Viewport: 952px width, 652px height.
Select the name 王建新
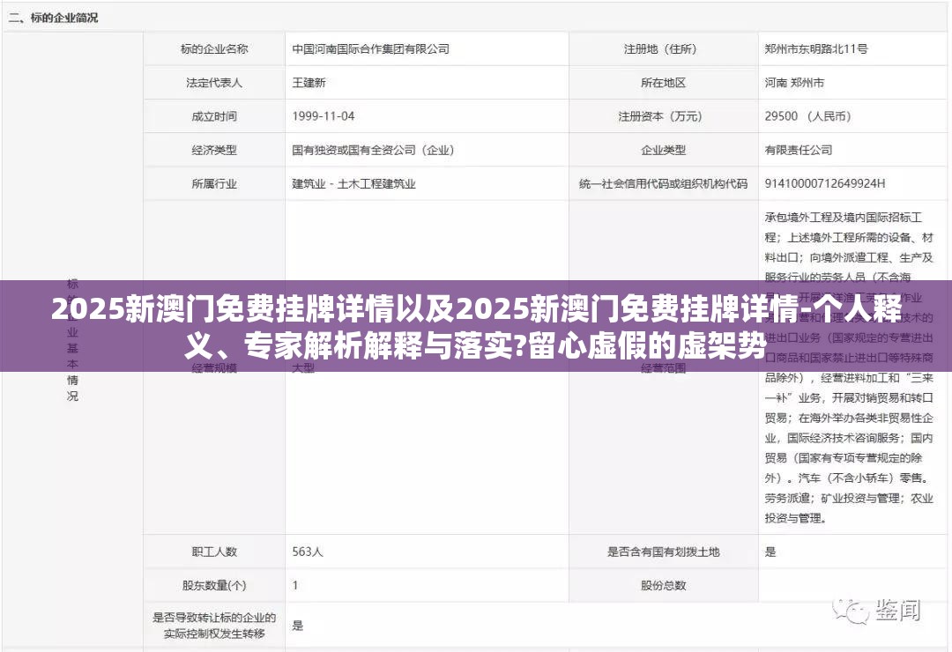309,83
